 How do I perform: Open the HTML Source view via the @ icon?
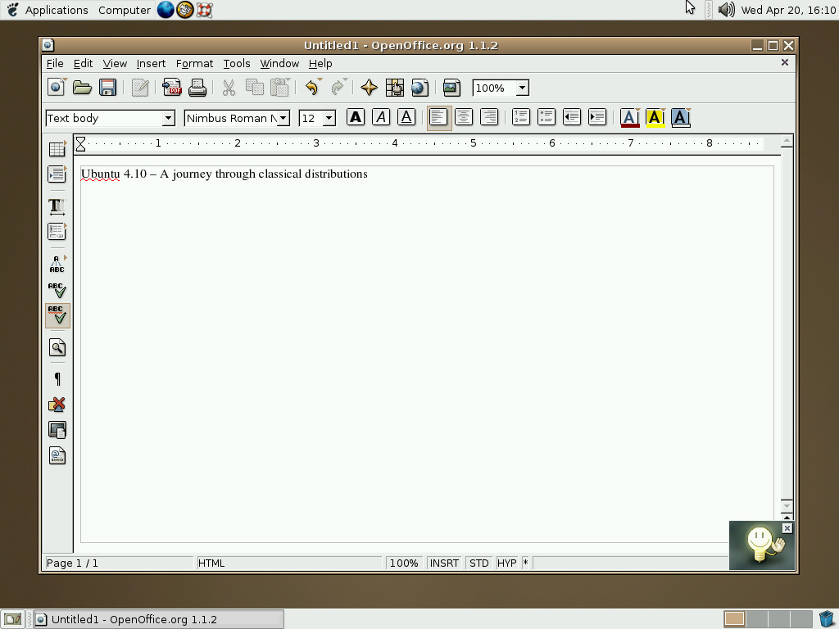(x=57, y=455)
